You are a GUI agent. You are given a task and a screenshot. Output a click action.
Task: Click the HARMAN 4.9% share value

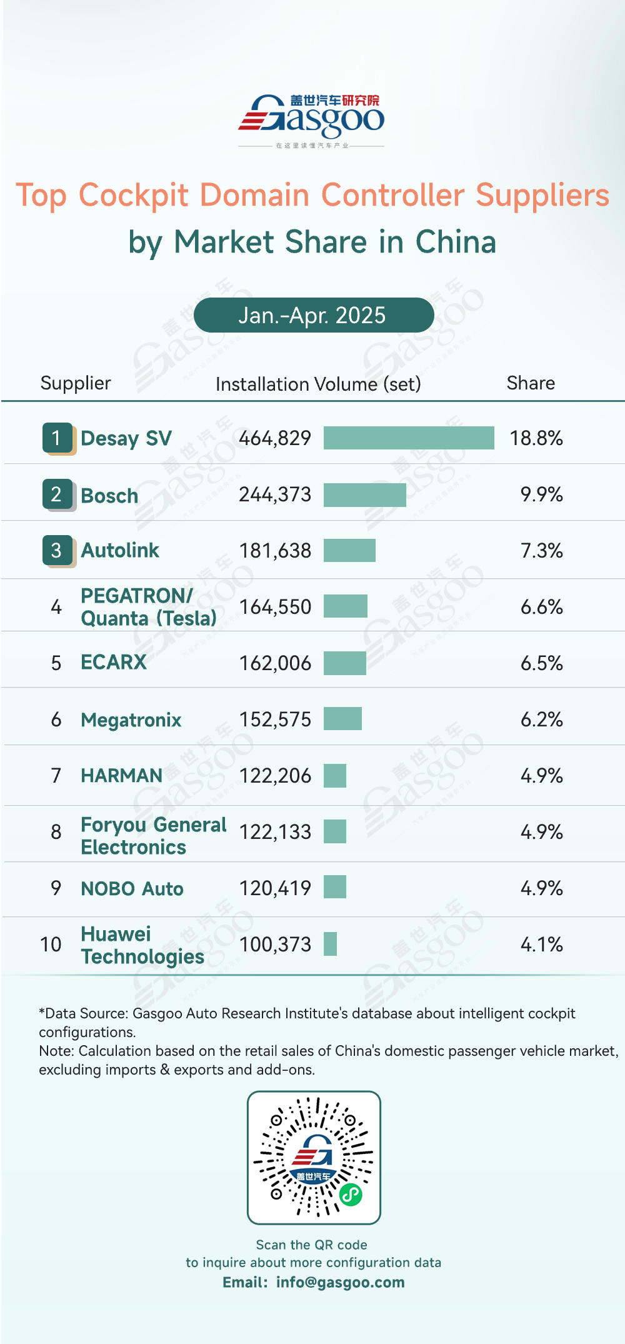[542, 776]
